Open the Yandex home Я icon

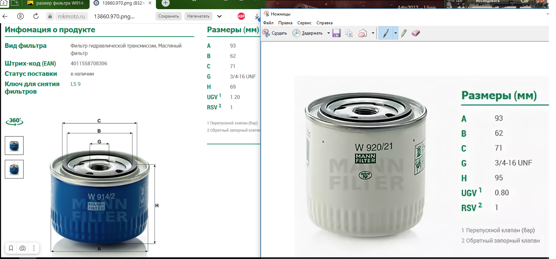(20, 16)
